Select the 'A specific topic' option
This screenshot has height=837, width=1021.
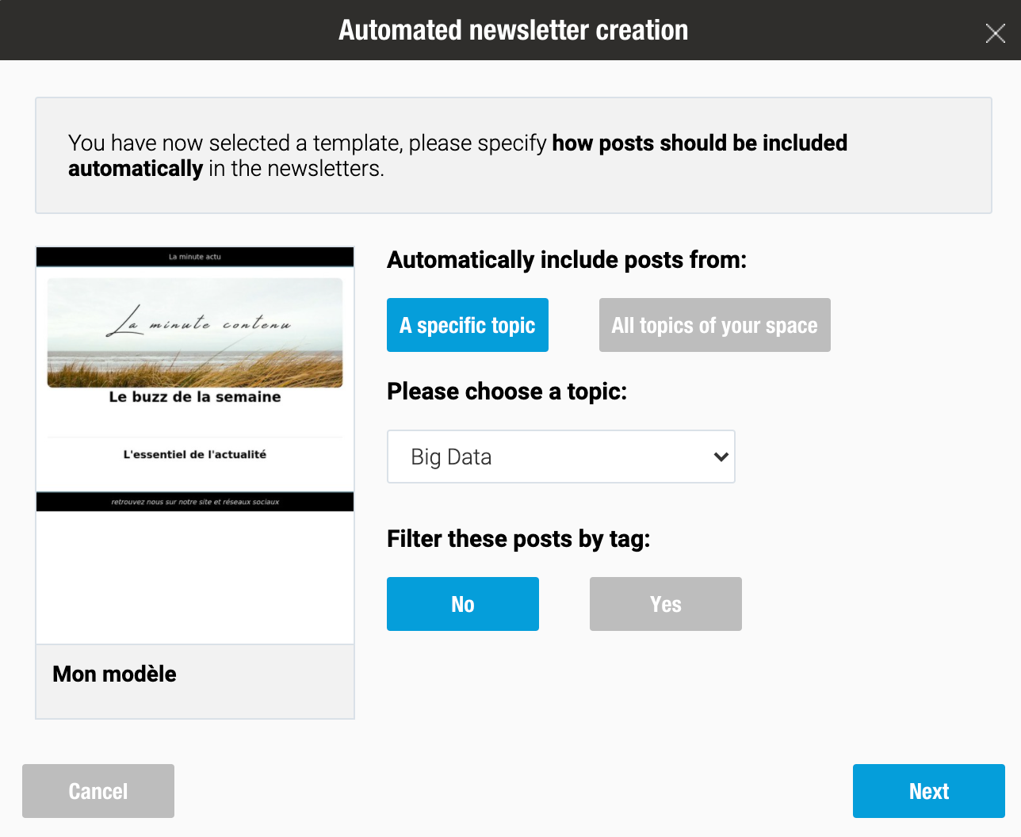pos(468,325)
